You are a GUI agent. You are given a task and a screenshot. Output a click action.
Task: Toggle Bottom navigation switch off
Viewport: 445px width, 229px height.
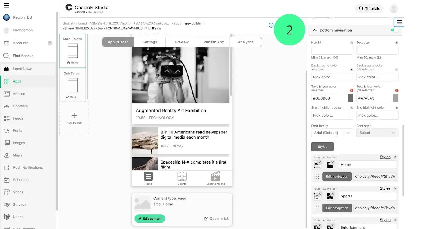[394, 30]
